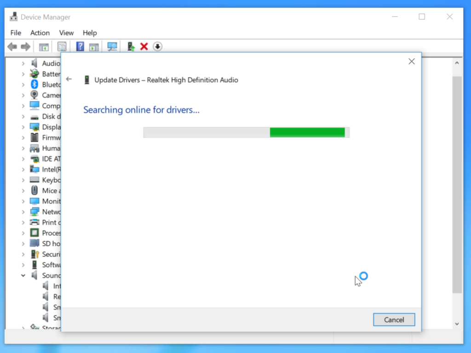Toggle the console tree visibility toolbar icon

tap(44, 46)
